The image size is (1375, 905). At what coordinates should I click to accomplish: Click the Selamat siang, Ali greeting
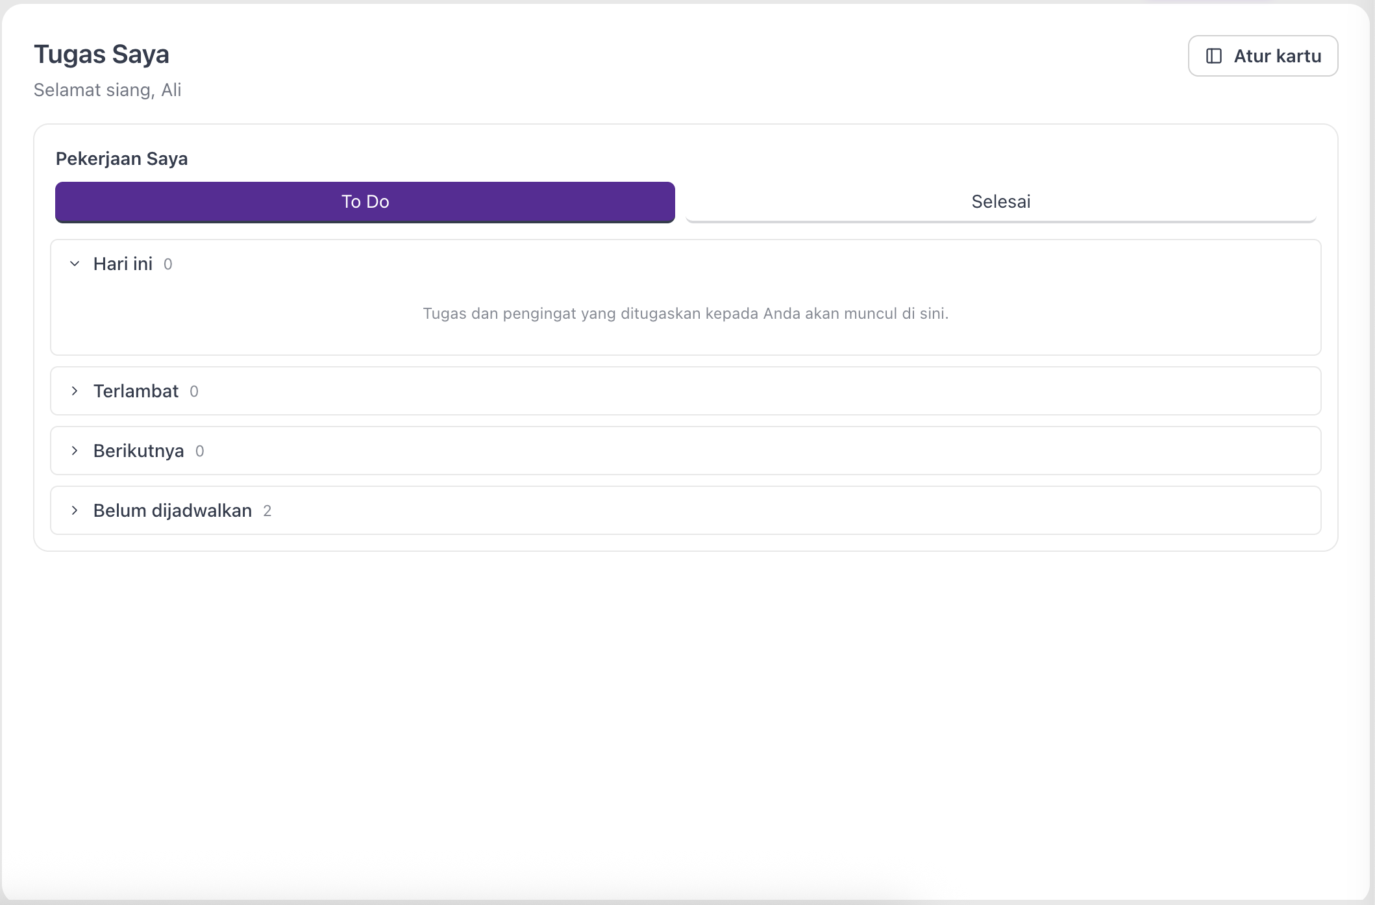[x=107, y=90]
